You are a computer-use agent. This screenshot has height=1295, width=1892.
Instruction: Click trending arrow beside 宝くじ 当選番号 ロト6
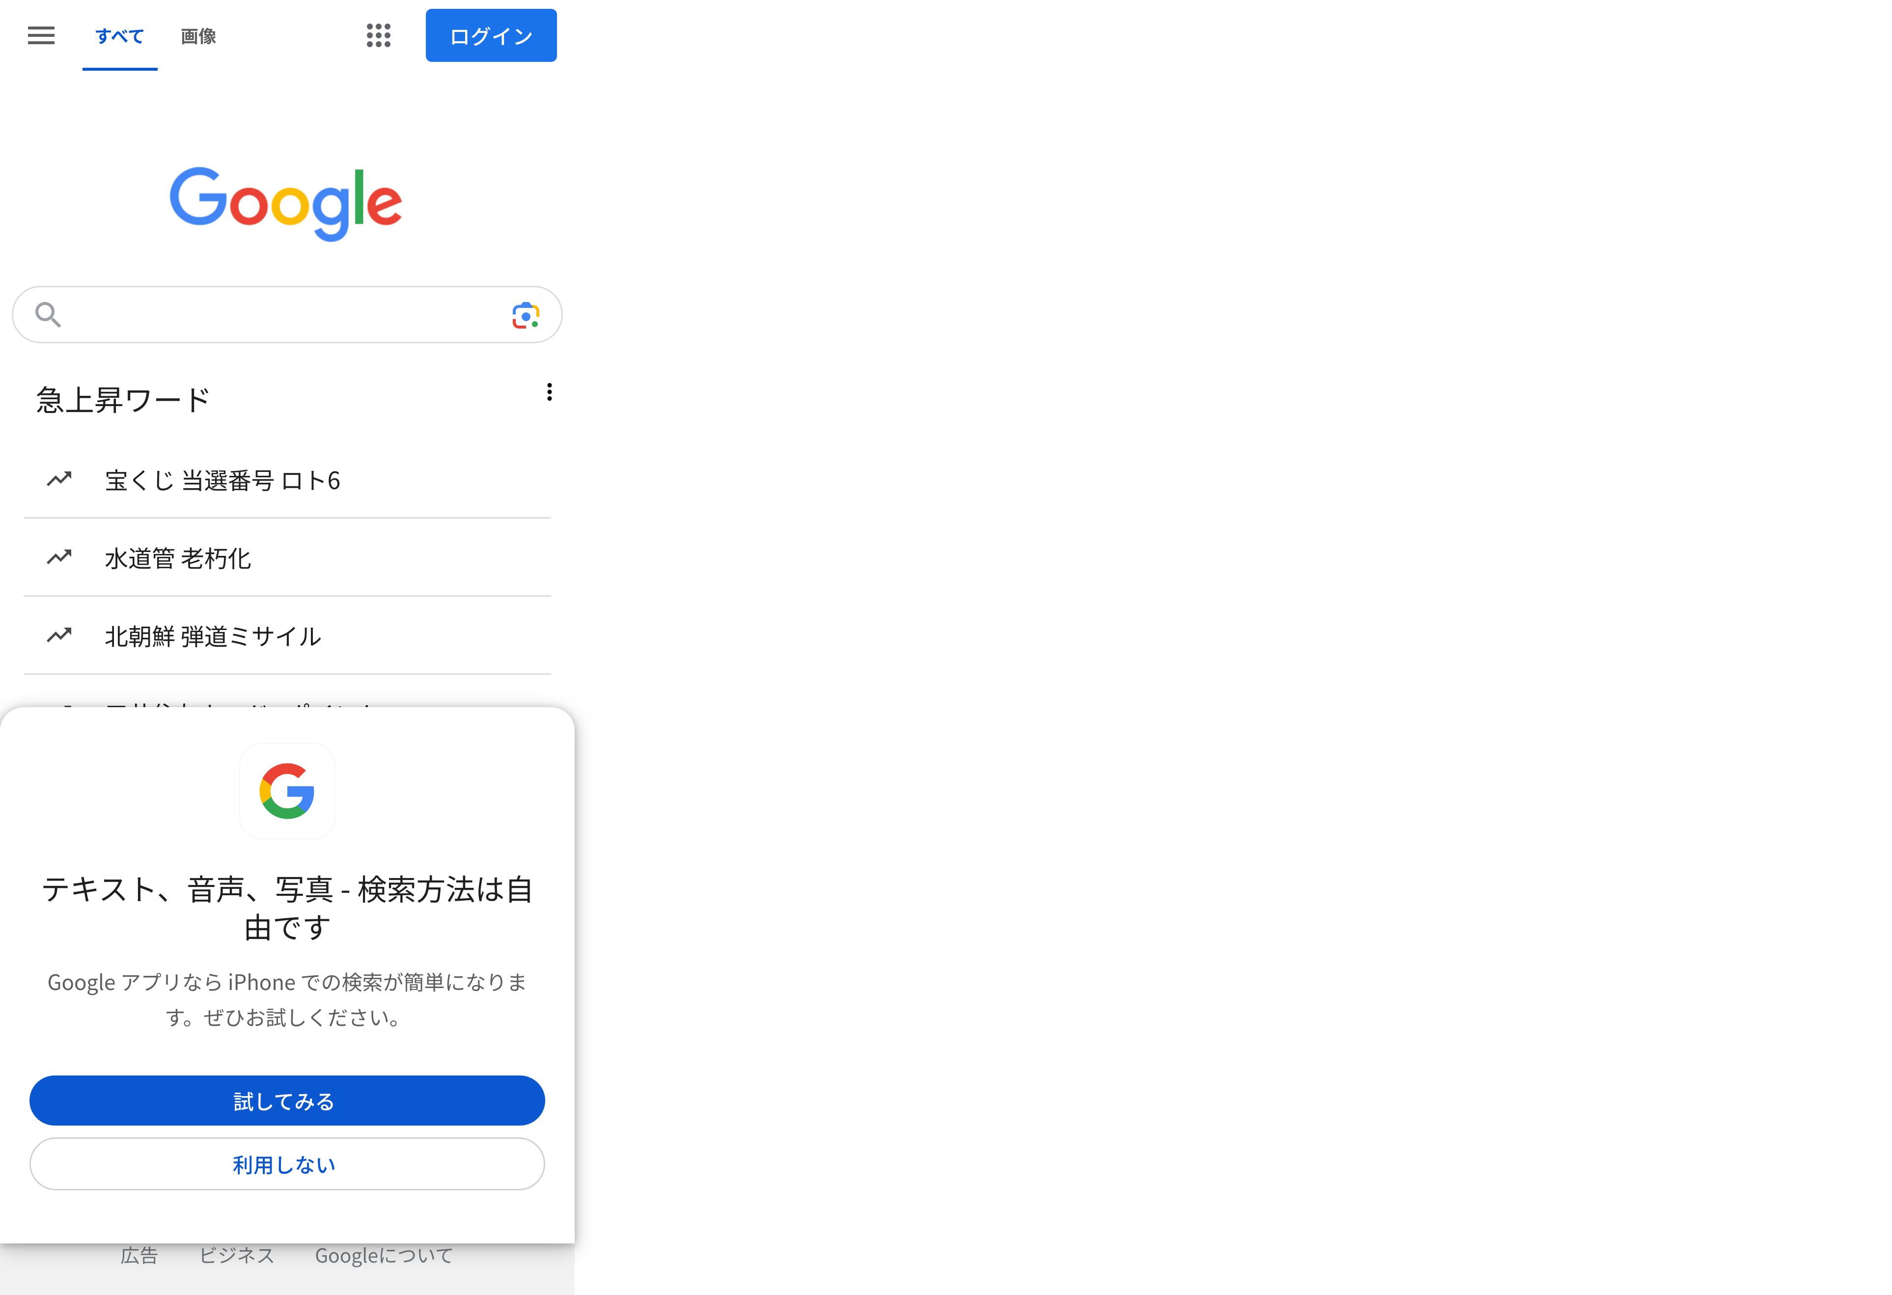(x=59, y=479)
